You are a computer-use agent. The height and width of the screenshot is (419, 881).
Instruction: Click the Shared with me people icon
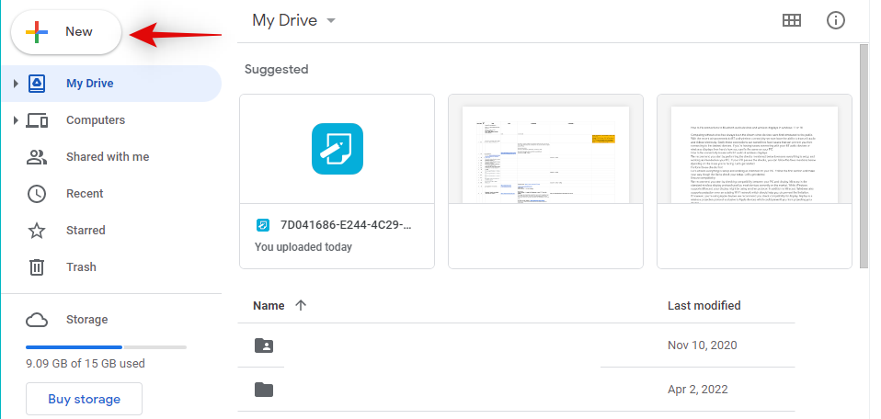(37, 157)
